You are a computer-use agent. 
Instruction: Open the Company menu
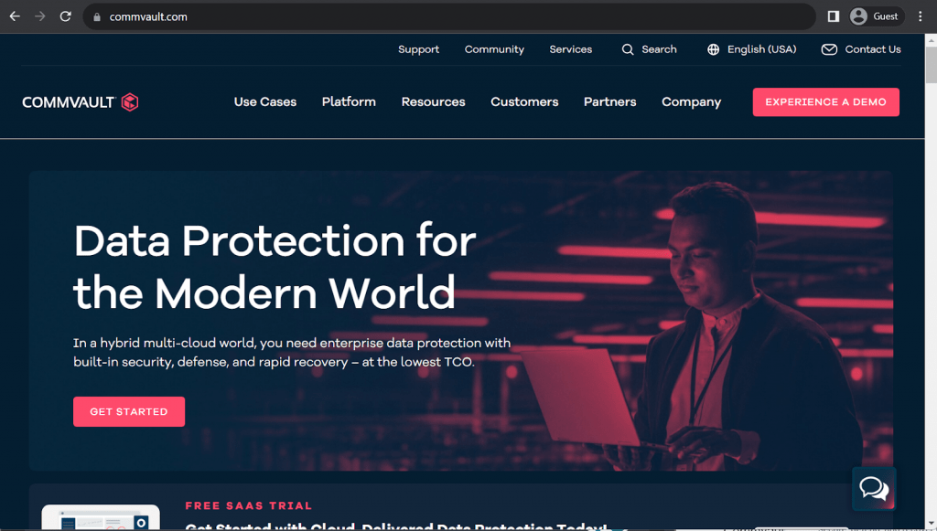692,102
